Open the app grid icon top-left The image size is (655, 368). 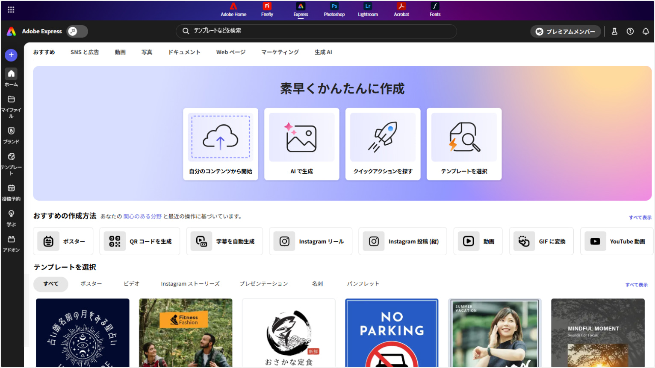pos(11,9)
